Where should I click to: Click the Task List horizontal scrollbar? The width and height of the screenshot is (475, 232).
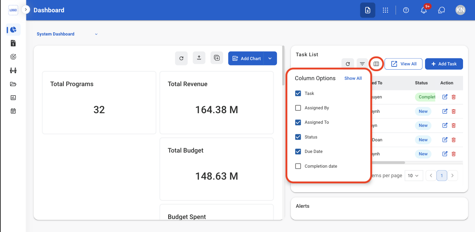coord(388,162)
